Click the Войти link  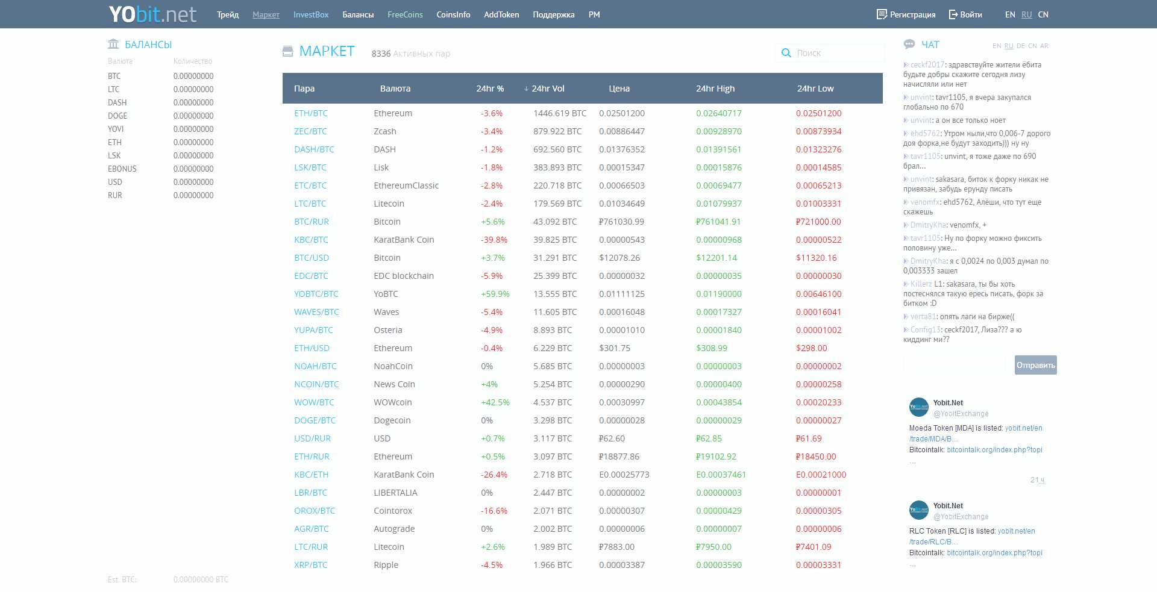tap(971, 14)
